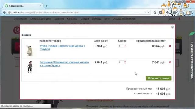Bookmark this page with the star icon
Screen dimensions: 195x109
pyautogui.click(x=155, y=12)
